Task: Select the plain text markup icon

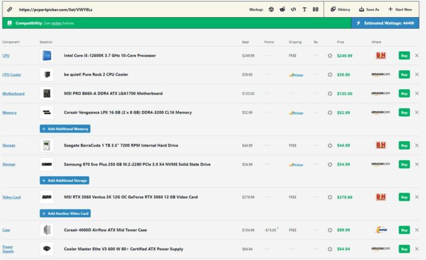Action: tap(305, 10)
